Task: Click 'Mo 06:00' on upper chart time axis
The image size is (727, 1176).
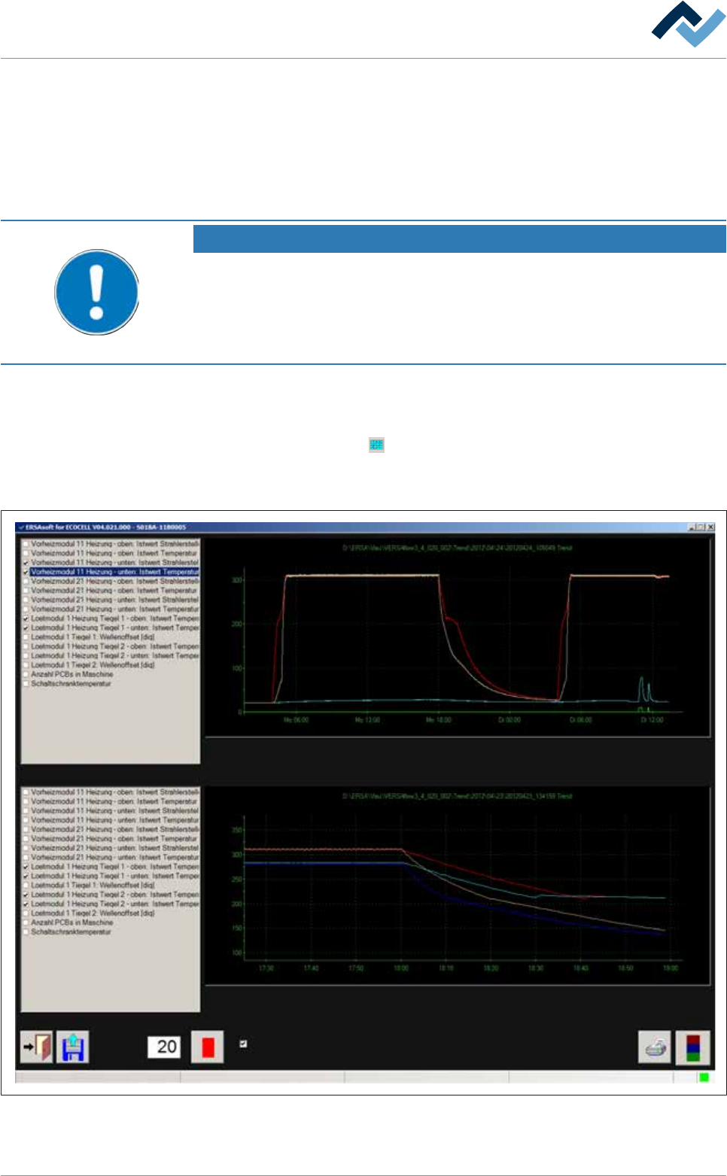Action: click(296, 720)
